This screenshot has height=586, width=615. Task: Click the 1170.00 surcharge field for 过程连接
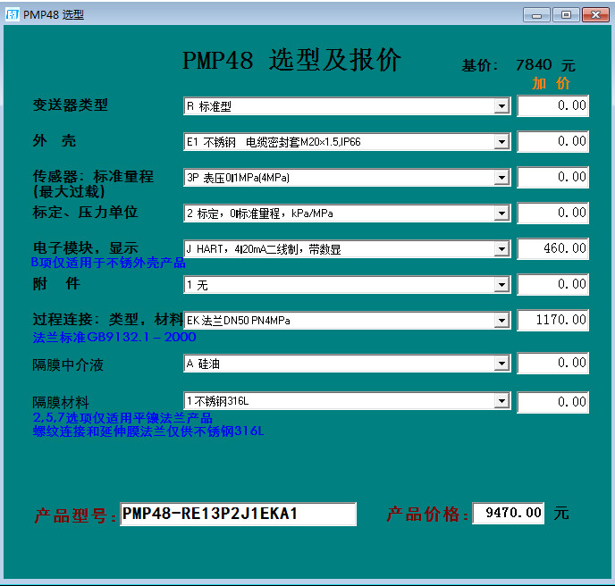click(x=552, y=320)
